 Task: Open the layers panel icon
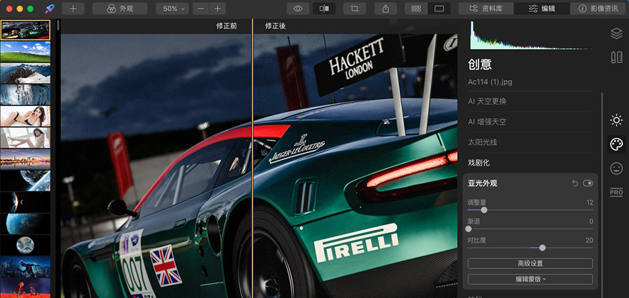(x=616, y=34)
